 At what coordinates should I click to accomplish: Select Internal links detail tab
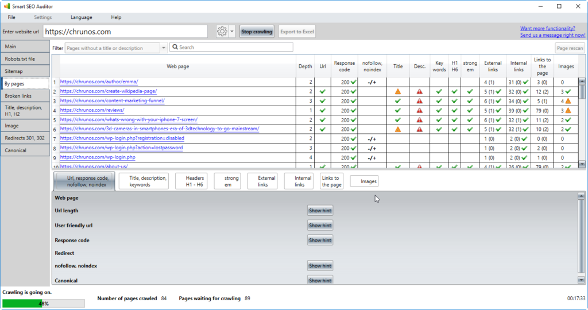click(299, 181)
